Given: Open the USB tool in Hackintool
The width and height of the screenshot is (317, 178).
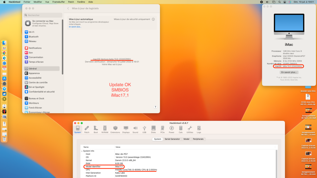Looking at the screenshot, I should click(x=144, y=129).
